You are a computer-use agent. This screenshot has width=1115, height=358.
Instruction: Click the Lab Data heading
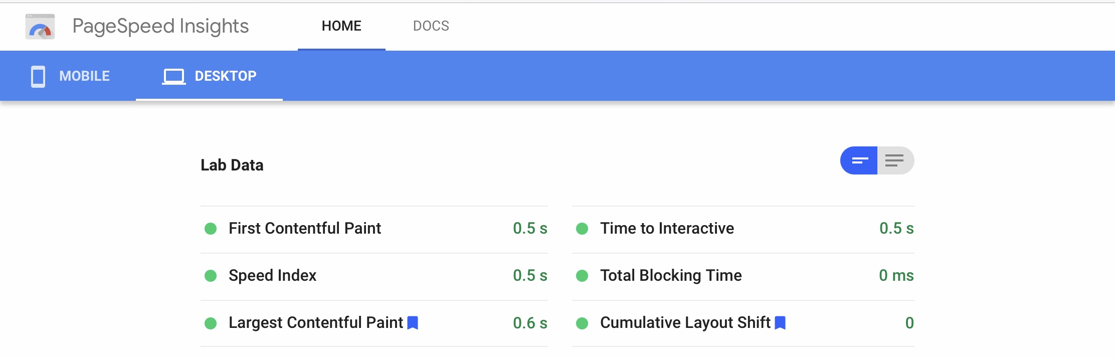click(x=232, y=165)
